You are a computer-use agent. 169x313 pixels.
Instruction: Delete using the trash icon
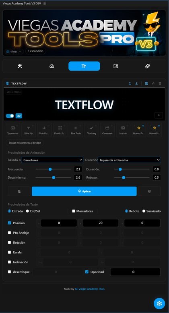click(x=160, y=83)
